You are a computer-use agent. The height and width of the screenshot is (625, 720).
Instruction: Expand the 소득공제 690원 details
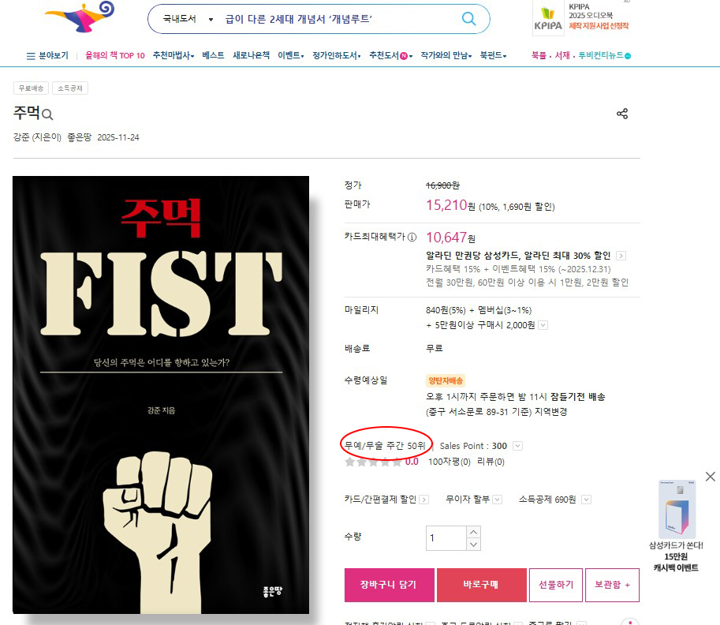tap(586, 500)
